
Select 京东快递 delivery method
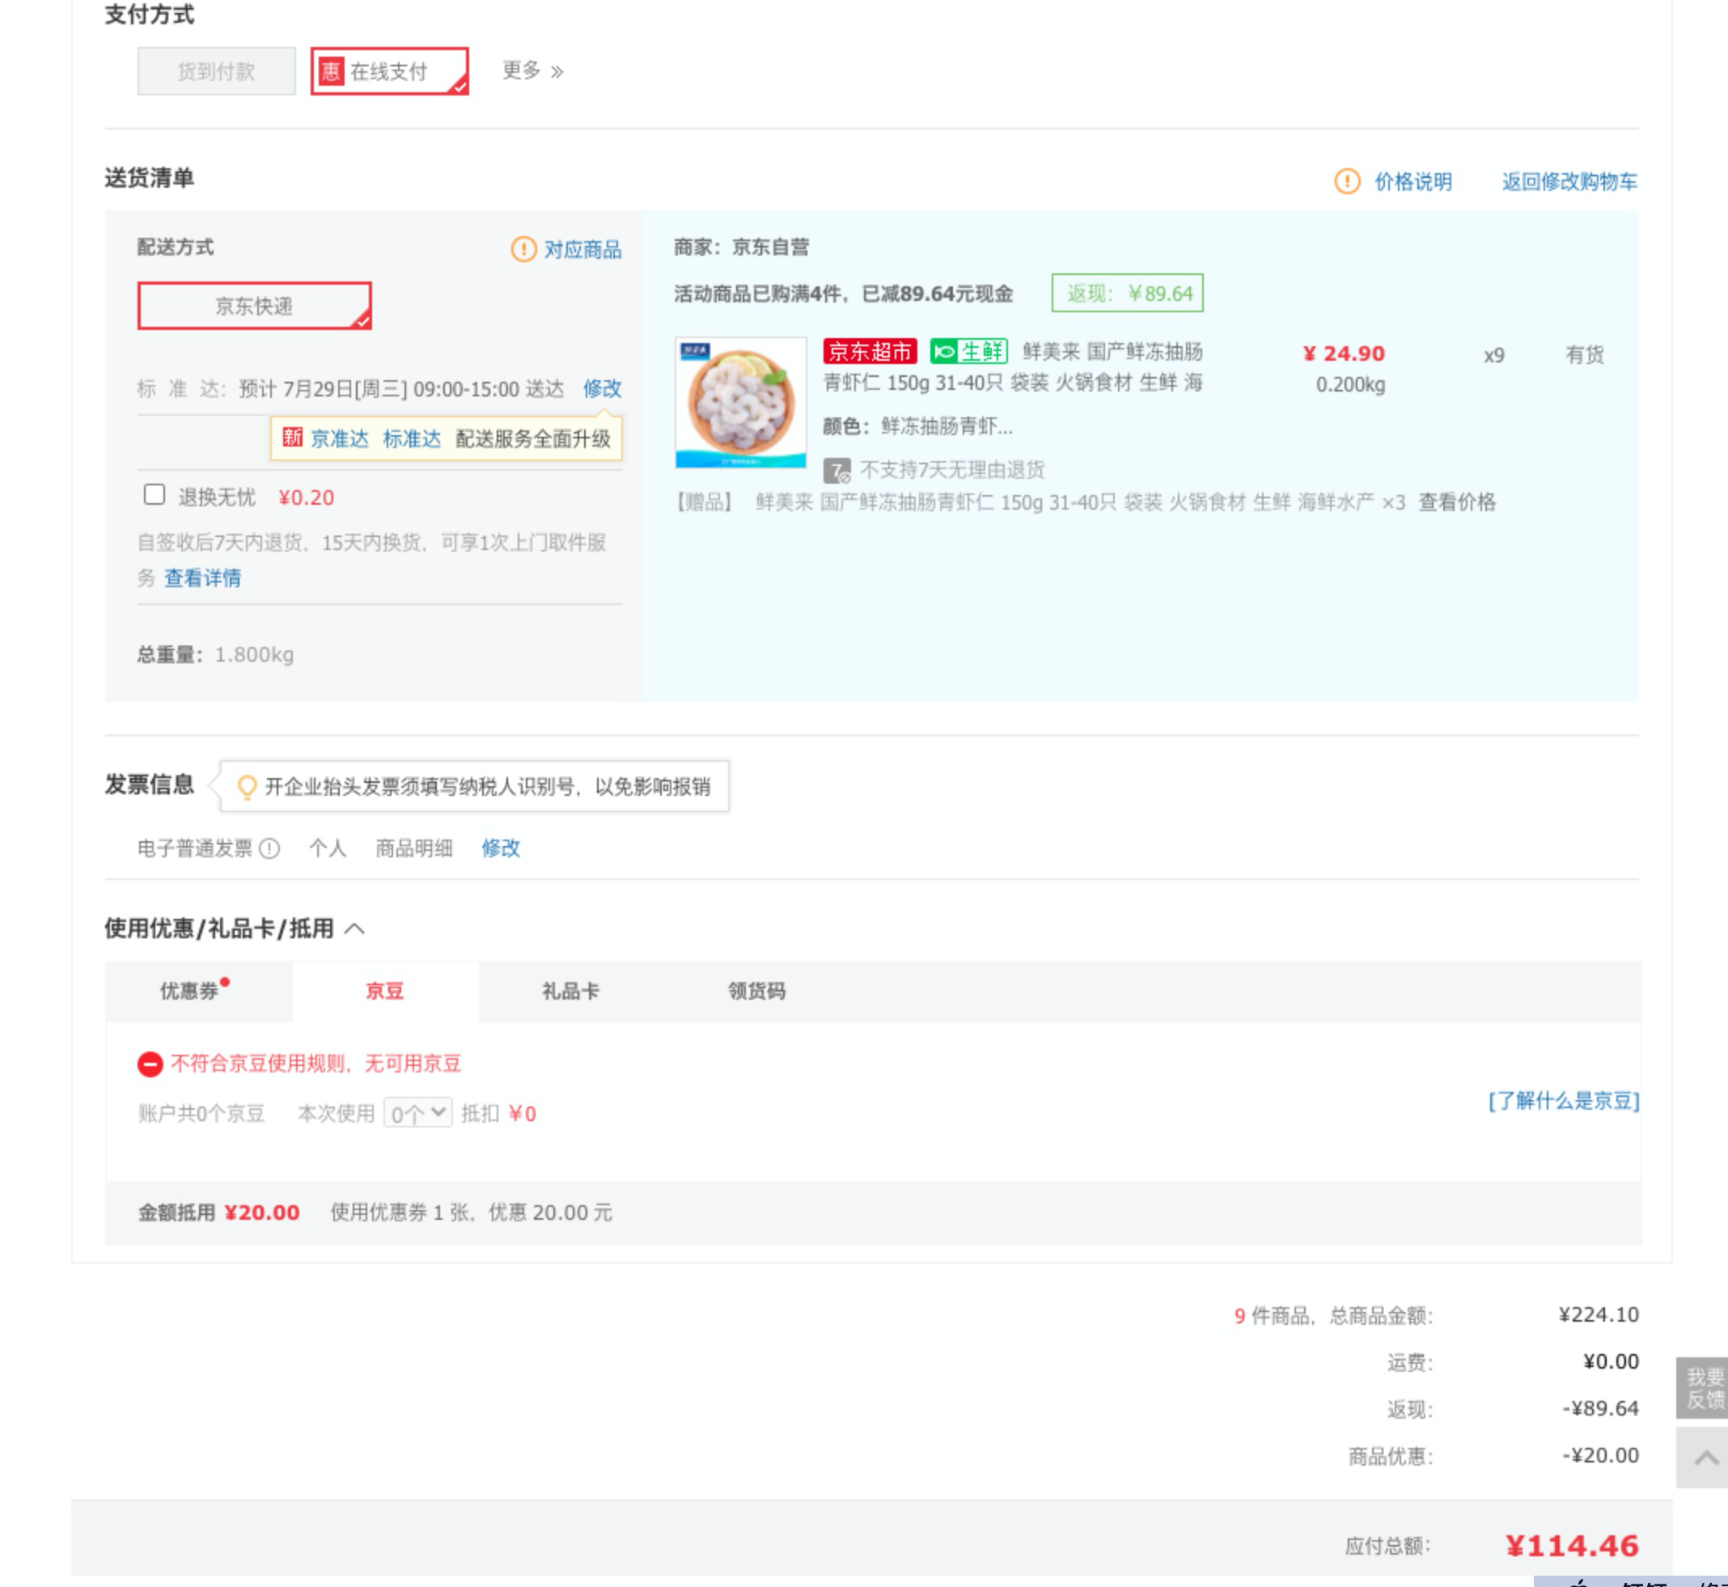(x=254, y=306)
